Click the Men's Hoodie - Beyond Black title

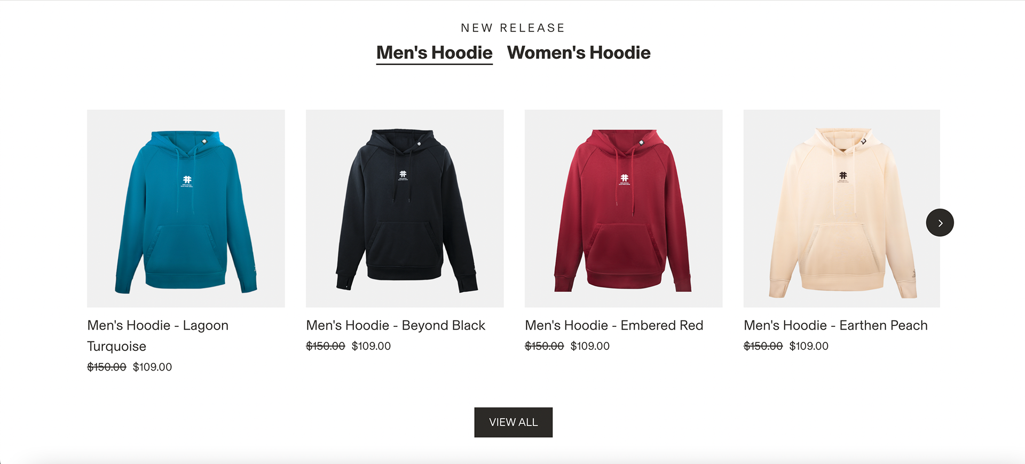coord(396,325)
